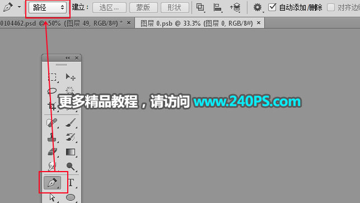Image resolution: width=360 pixels, height=203 pixels.
Task: Close the 0104462.psd document tab
Action: click(129, 23)
